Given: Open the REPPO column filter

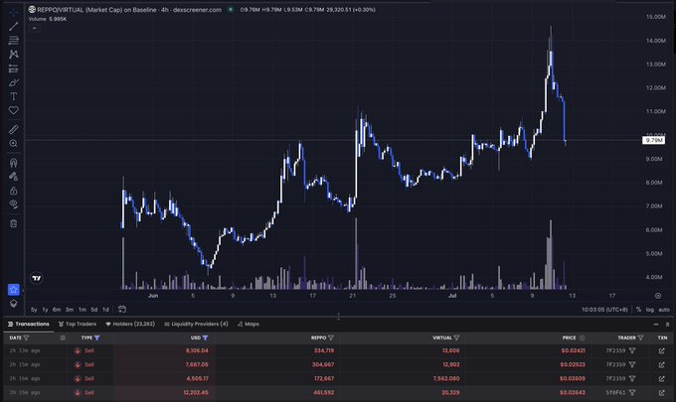Looking at the screenshot, I should (x=331, y=337).
